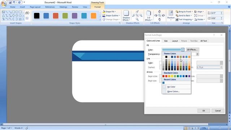Click OK in Format AutoShape dialog

[204, 111]
